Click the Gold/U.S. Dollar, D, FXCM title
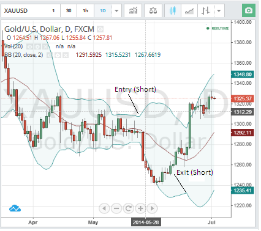This screenshot has height=231, width=261. (x=49, y=29)
